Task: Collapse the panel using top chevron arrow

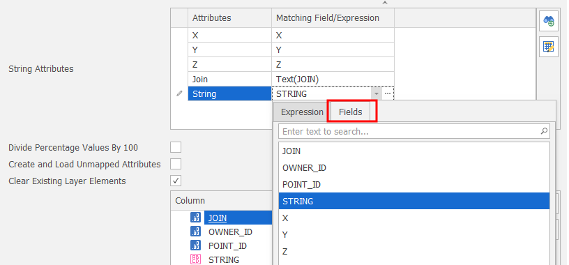Action: pyautogui.click(x=385, y=3)
